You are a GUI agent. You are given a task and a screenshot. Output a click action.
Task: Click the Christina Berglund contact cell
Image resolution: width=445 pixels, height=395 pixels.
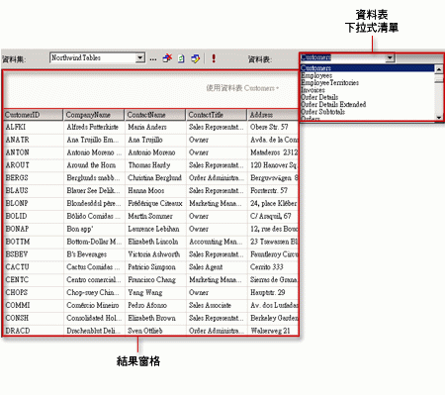155,178
